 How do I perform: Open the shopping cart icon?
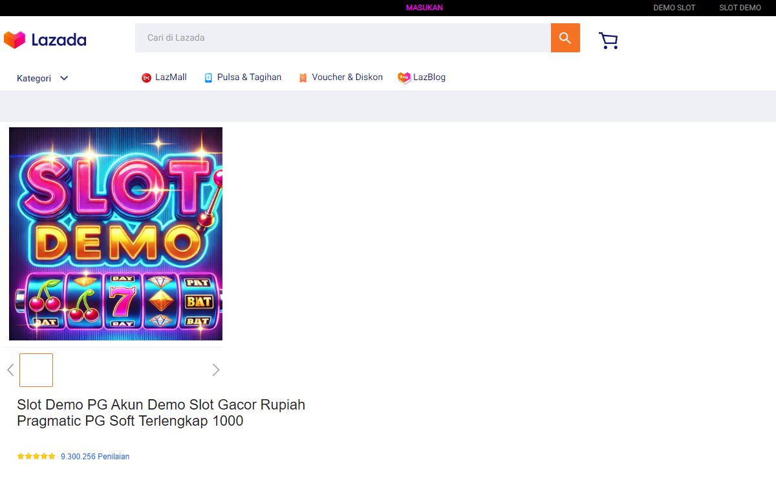(609, 41)
